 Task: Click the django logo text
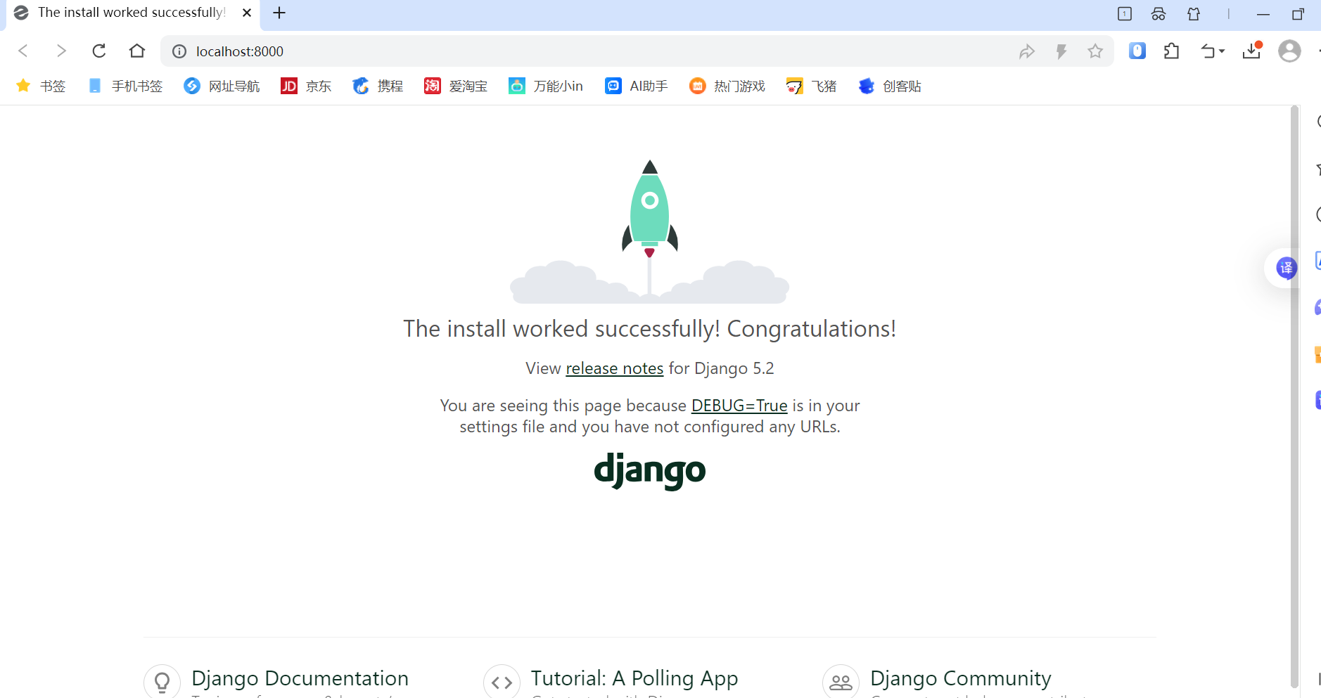650,470
